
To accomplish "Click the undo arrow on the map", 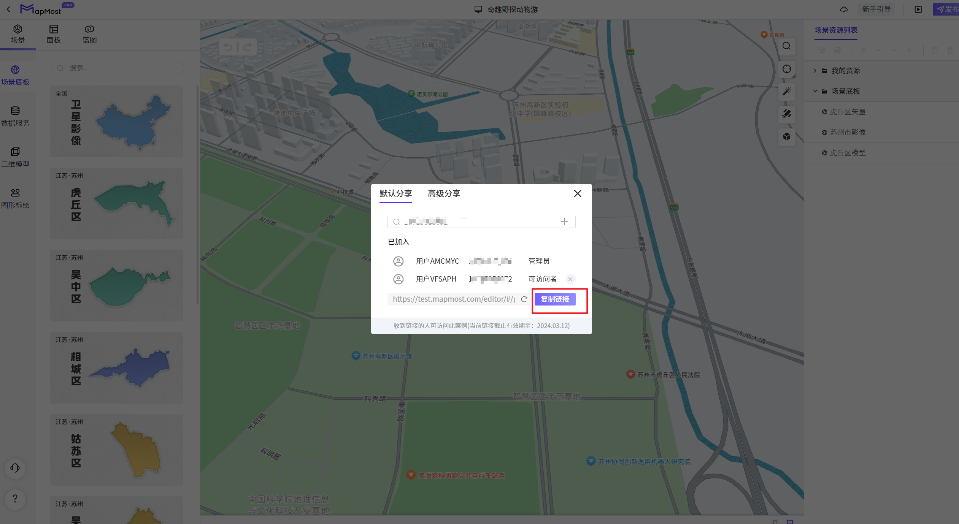I will click(x=228, y=47).
